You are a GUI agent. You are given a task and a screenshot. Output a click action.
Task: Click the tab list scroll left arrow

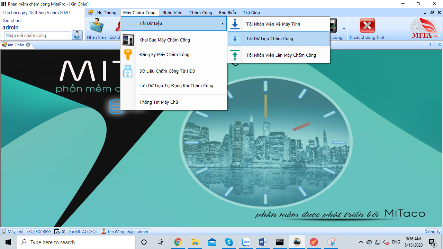click(430, 45)
